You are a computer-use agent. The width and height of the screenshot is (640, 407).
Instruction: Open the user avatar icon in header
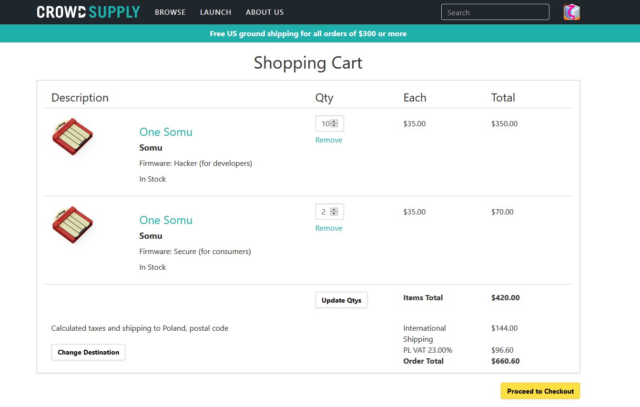click(571, 12)
